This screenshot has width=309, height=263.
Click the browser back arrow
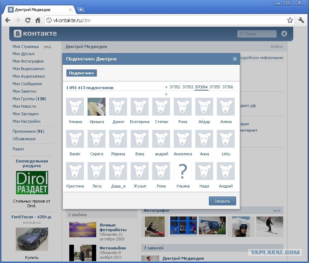[x=8, y=20]
